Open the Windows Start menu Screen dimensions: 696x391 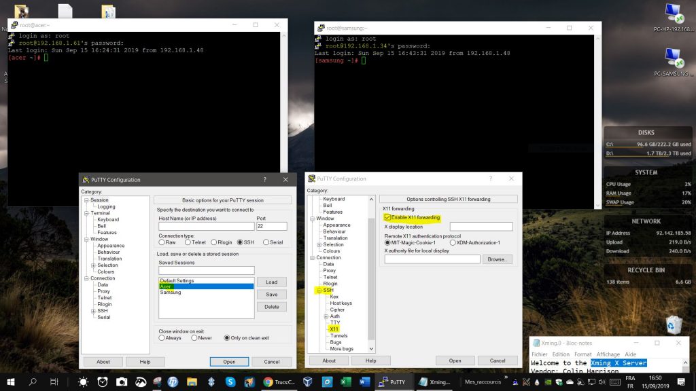[11, 381]
